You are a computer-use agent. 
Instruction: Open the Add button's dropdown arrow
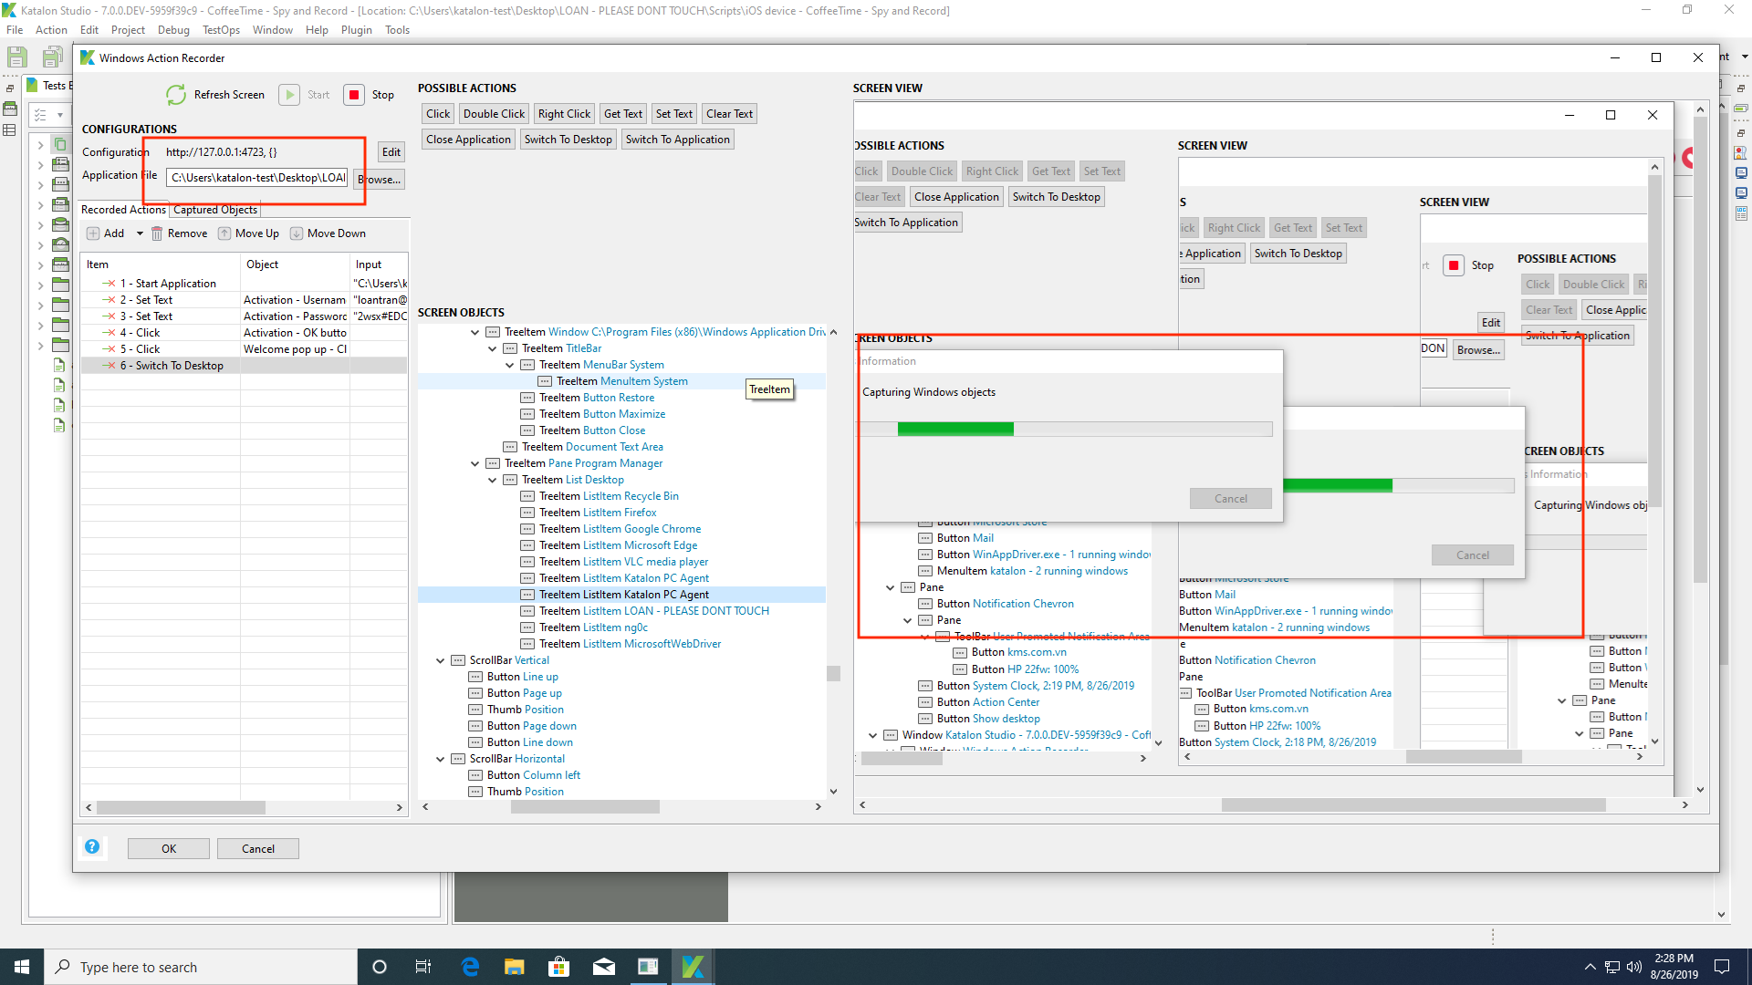click(x=139, y=233)
